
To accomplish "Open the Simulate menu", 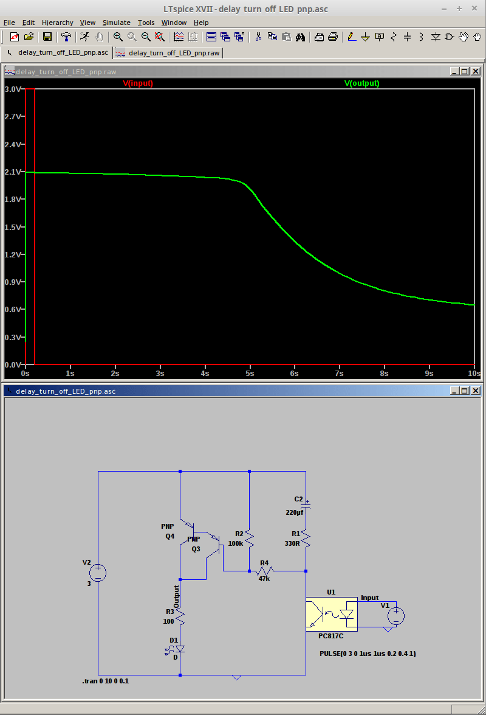I will pos(117,23).
